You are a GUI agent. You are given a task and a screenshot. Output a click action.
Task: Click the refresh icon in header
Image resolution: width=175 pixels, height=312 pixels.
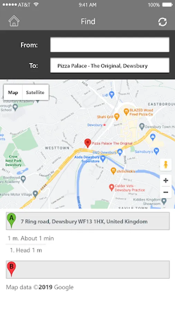click(x=163, y=22)
